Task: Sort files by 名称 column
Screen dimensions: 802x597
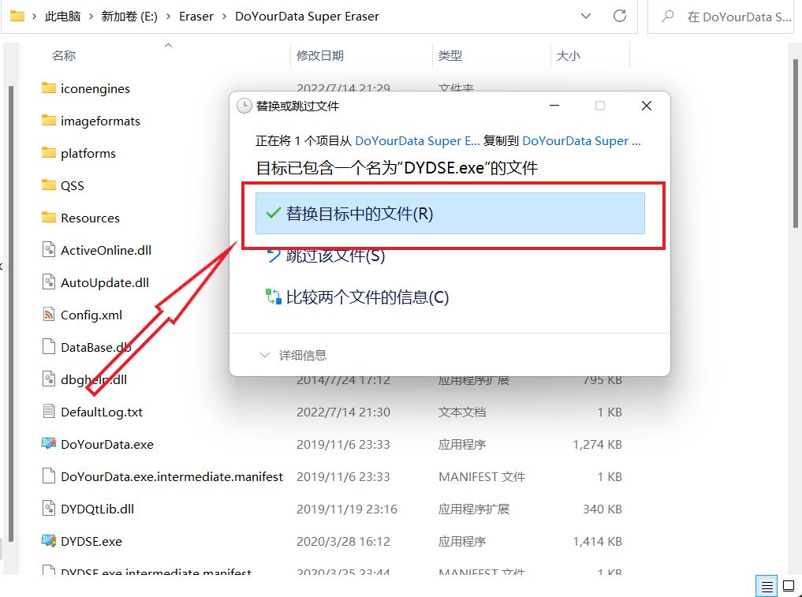Action: (63, 55)
